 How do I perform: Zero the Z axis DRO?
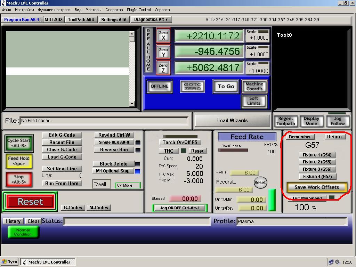pyautogui.click(x=163, y=68)
